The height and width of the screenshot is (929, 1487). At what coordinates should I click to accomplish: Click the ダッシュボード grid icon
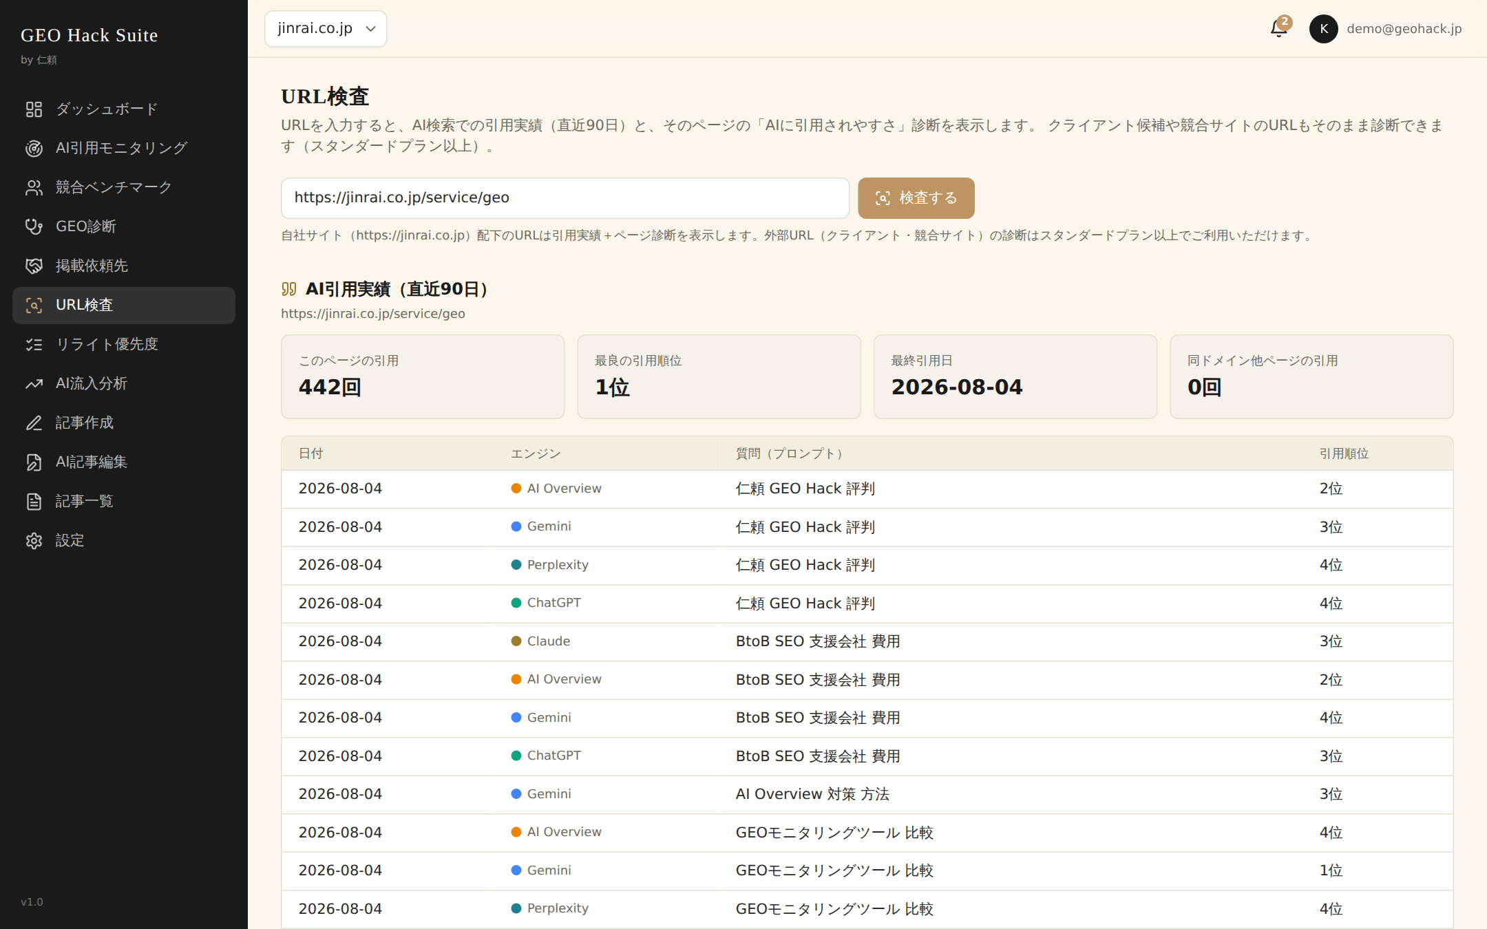tap(34, 109)
